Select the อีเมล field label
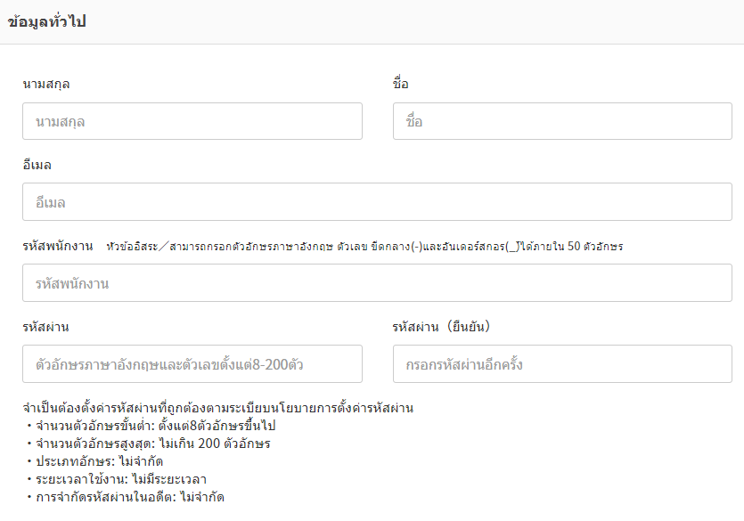This screenshot has height=521, width=744. [37, 165]
